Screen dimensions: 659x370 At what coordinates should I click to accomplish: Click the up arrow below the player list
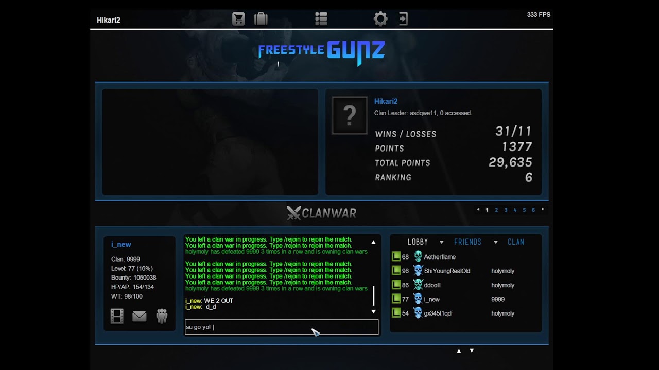(x=459, y=351)
